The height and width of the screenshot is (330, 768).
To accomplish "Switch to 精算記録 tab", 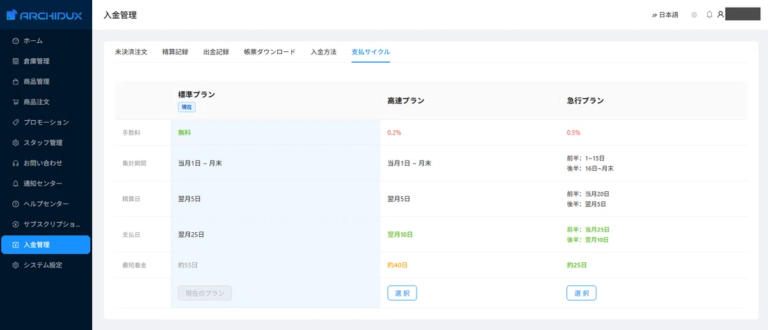I will pyautogui.click(x=175, y=52).
